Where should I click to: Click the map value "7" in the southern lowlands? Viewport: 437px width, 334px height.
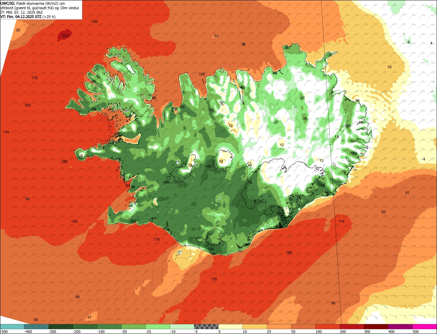click(x=220, y=199)
